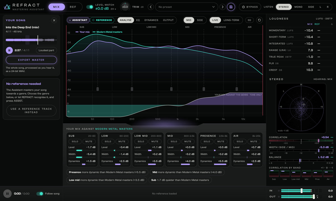336x201 pixels.
Task: Solo the MID band
Action: point(174,142)
